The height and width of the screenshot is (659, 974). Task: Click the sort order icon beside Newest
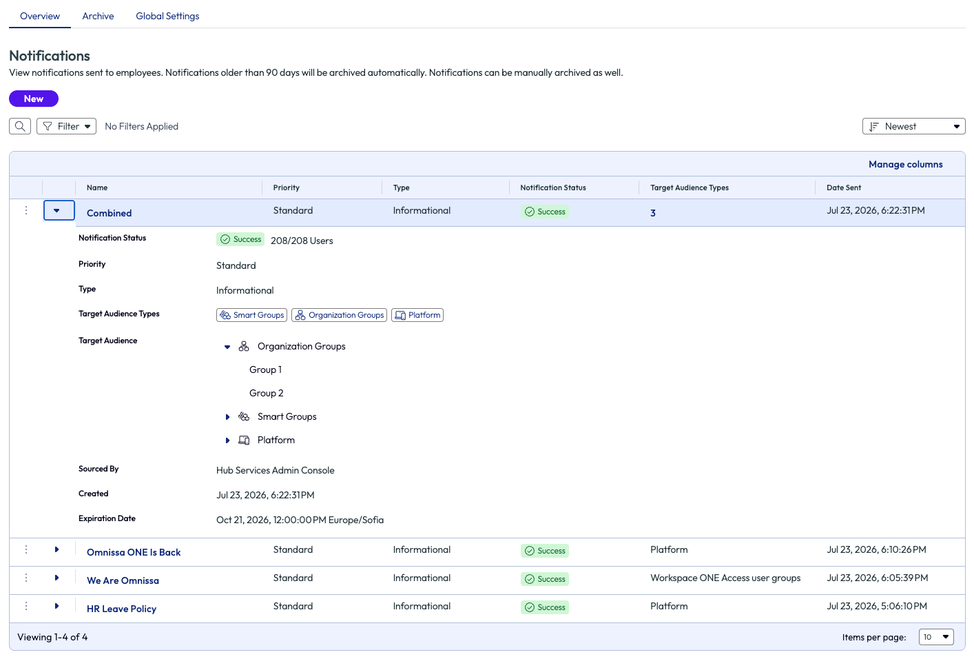[874, 126]
